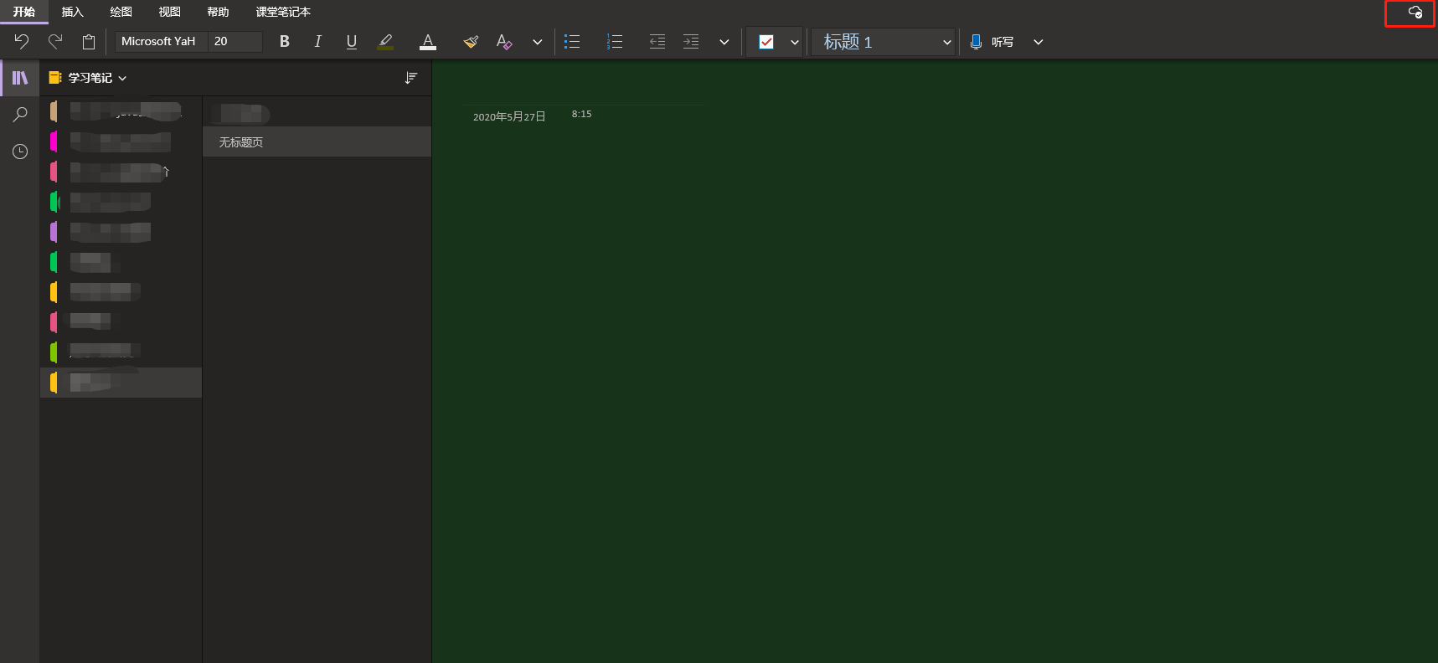1438x663 pixels.
Task: Undo the last action
Action: 22,42
